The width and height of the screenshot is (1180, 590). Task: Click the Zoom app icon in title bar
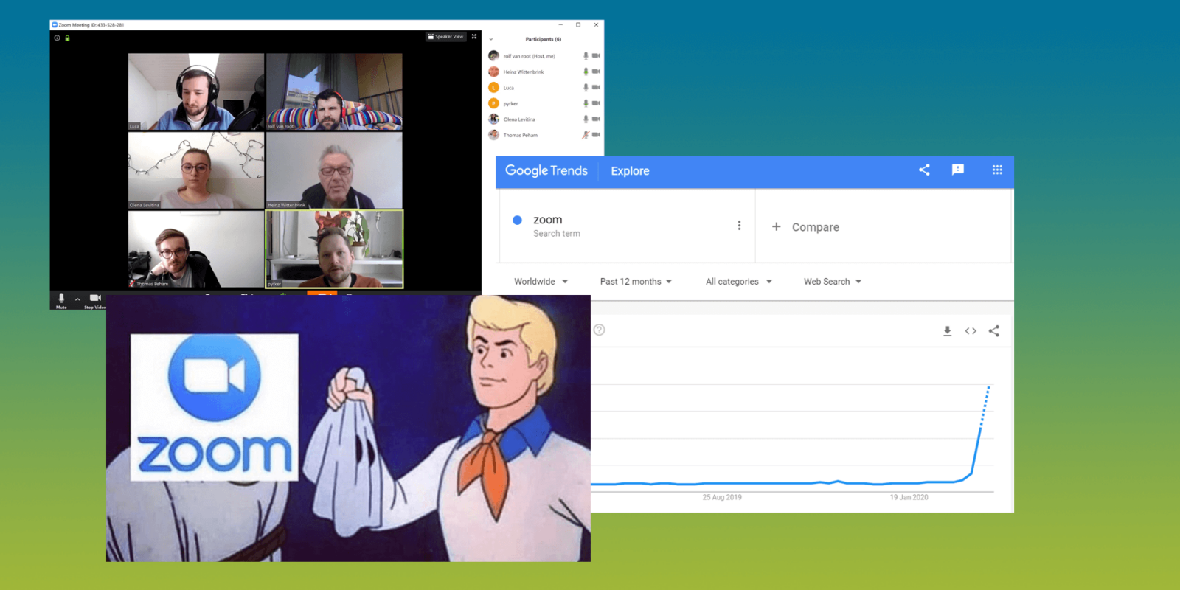(55, 24)
